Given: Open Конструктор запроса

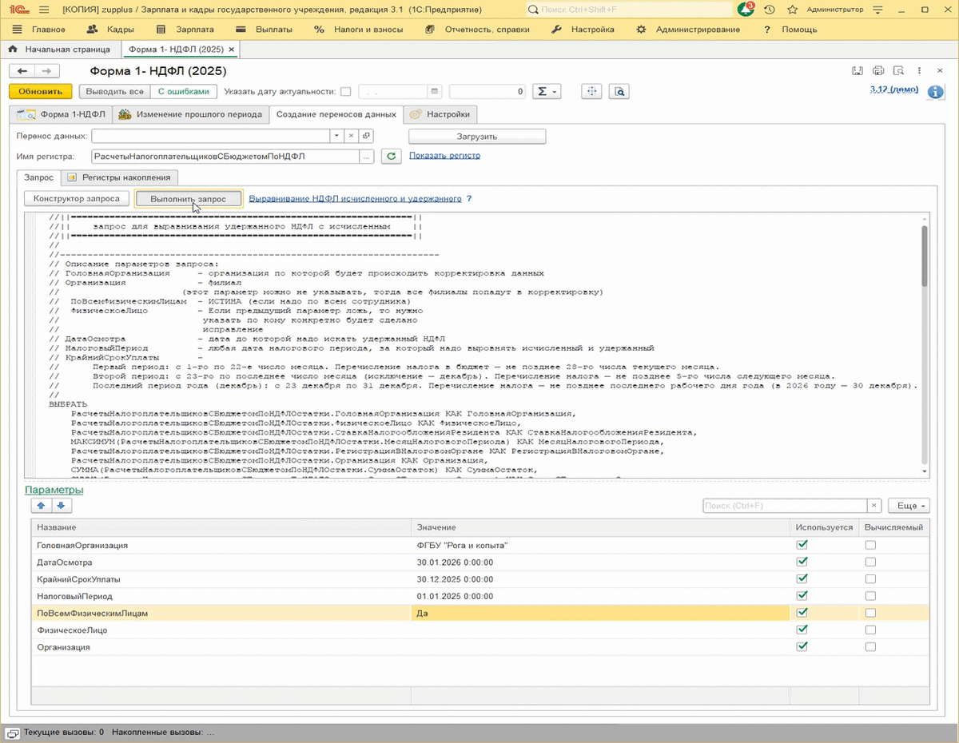Looking at the screenshot, I should tap(77, 198).
